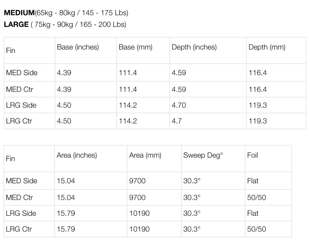
Task: Click the MEDIUM weight range heading
Action: (x=66, y=13)
